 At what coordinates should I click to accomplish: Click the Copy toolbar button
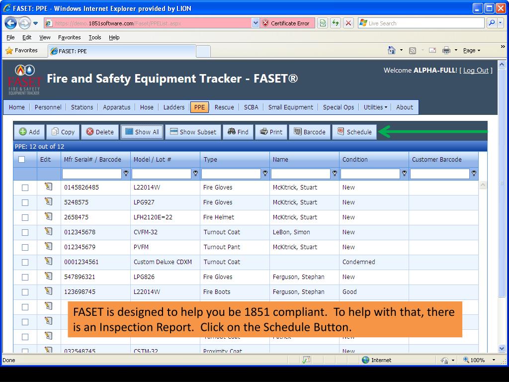pos(63,132)
